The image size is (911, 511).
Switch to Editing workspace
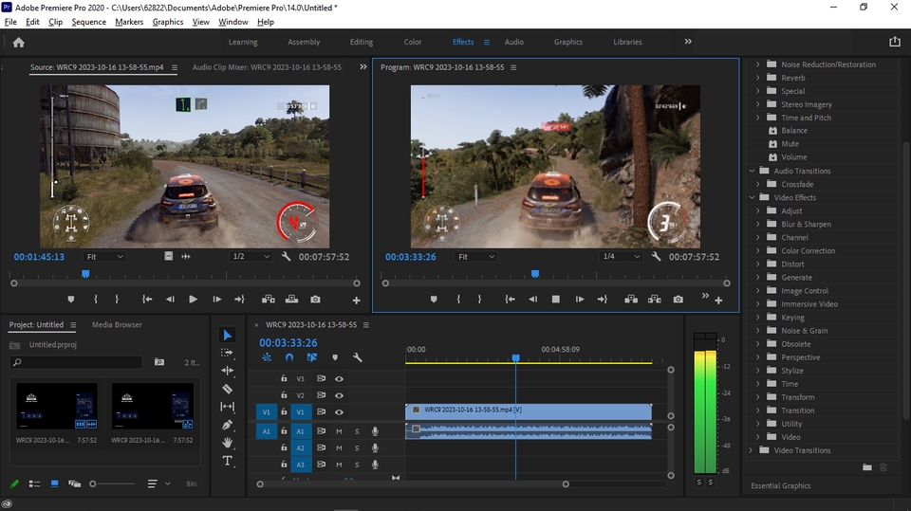362,42
